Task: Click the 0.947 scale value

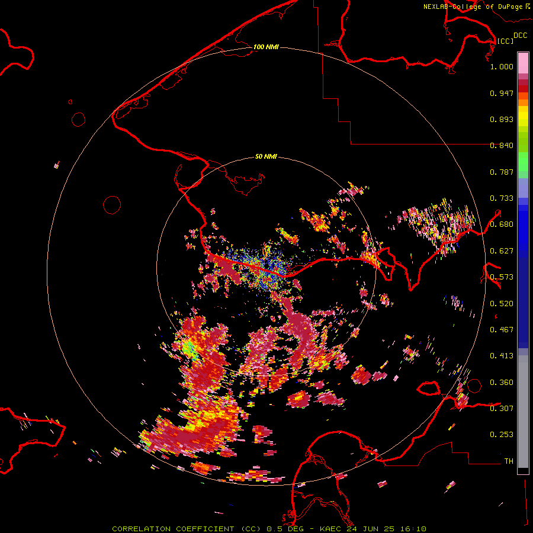Action: point(502,93)
